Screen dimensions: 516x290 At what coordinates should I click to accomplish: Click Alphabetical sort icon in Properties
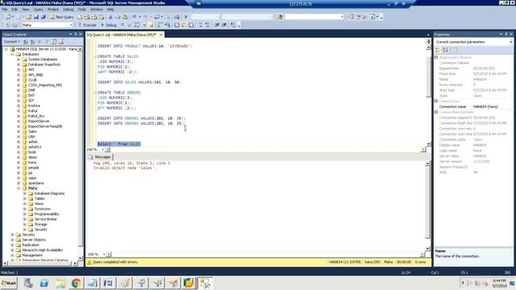(x=445, y=50)
